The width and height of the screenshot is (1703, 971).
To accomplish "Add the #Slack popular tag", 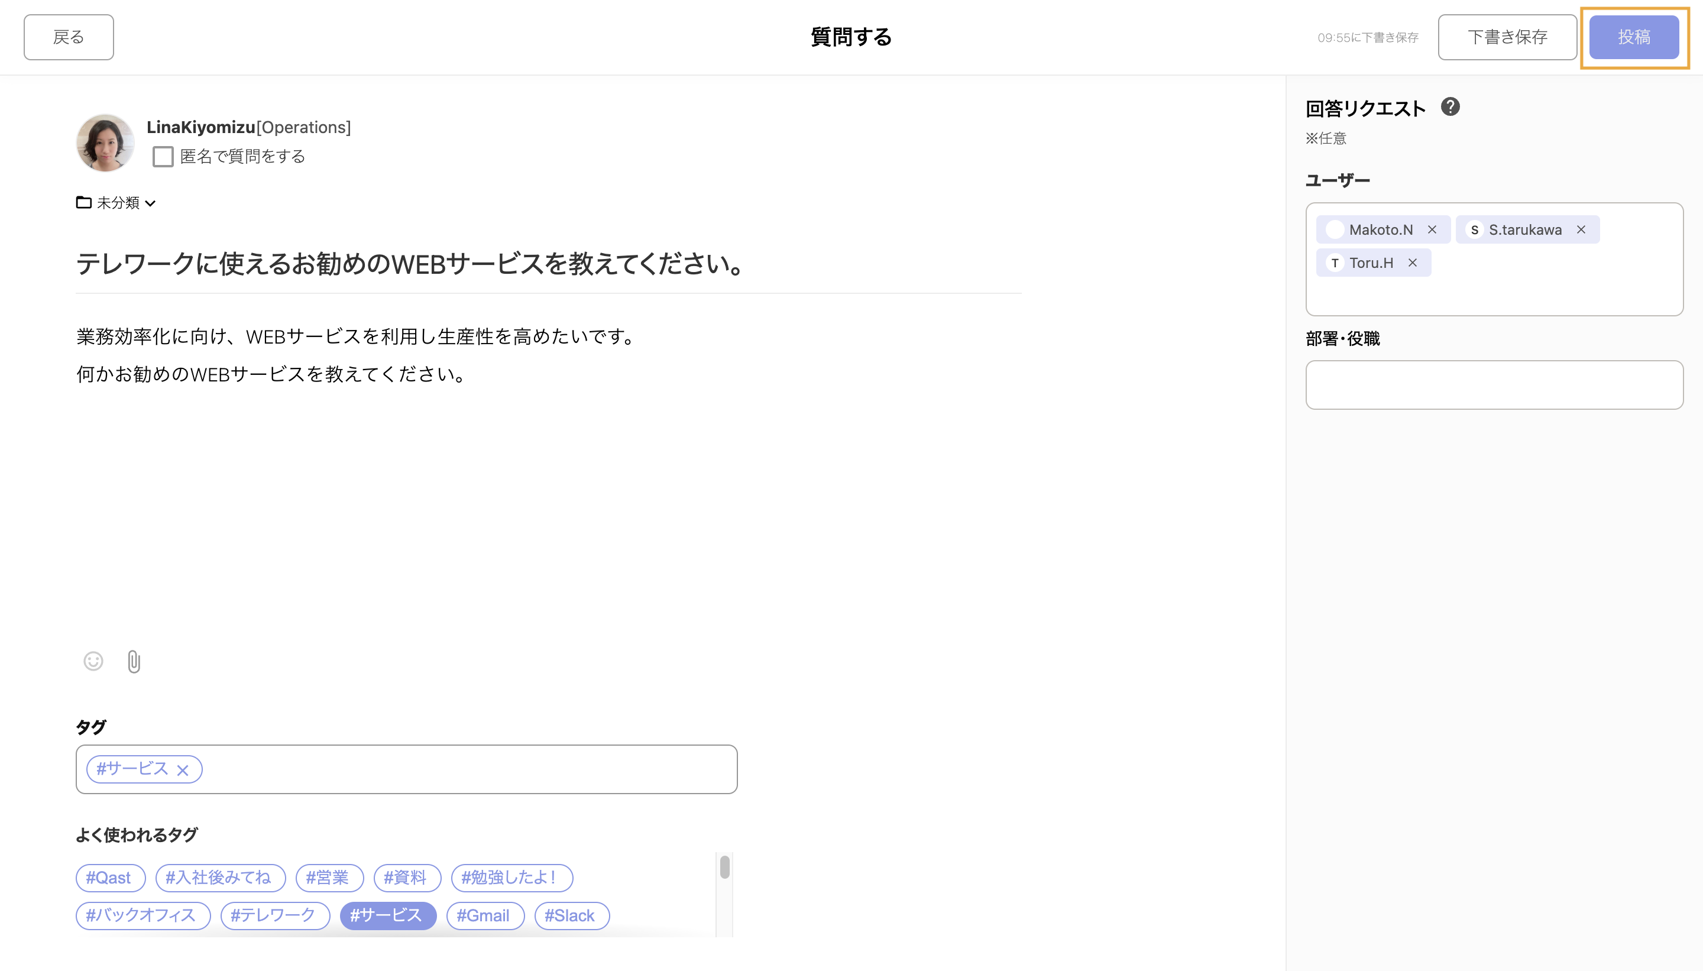I will pos(571,915).
